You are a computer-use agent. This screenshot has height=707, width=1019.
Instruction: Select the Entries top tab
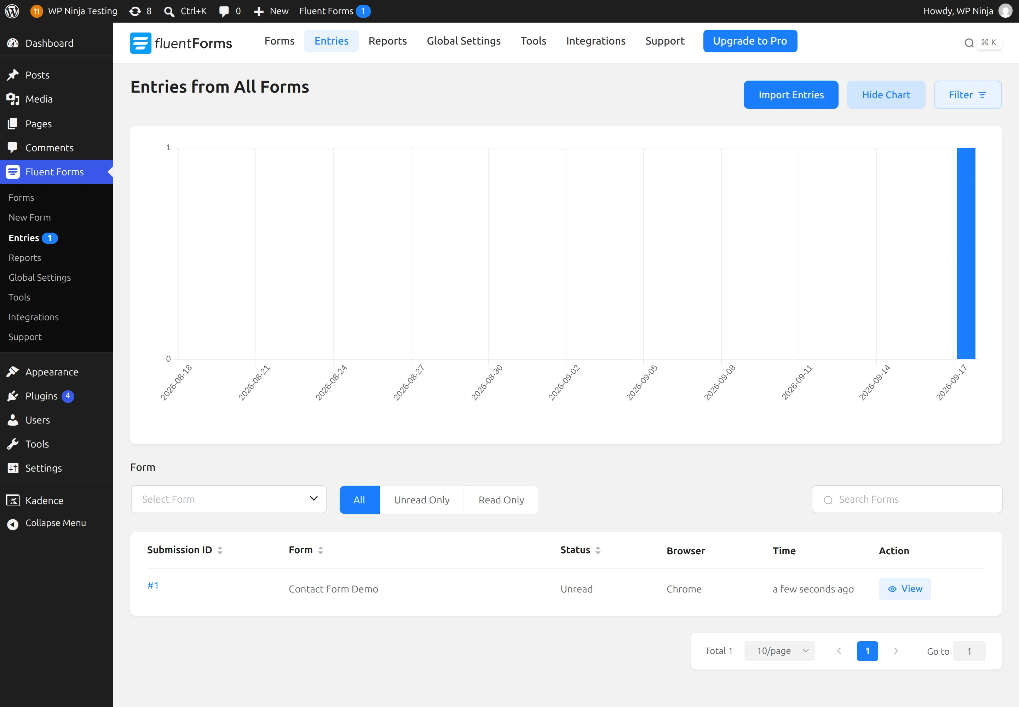click(x=331, y=41)
